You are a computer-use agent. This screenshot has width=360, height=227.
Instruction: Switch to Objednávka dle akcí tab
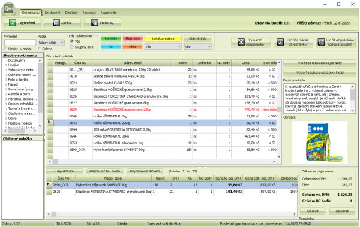point(145,171)
